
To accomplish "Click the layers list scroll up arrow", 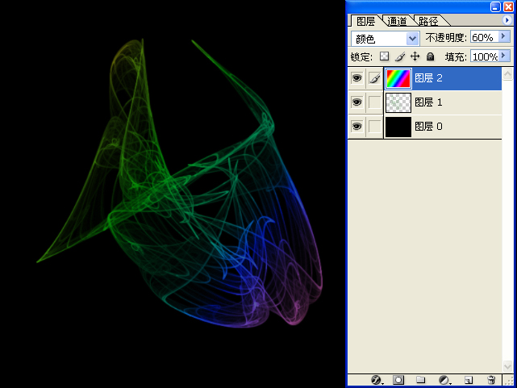I will tap(507, 74).
